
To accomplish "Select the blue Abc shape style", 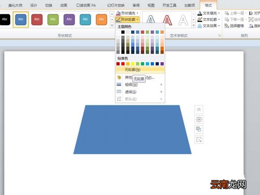I will click(x=21, y=19).
